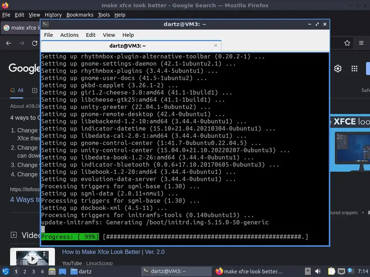Click 'update-initramfs: Generating' terminal line
The height and width of the screenshot is (277, 370).
point(155,222)
